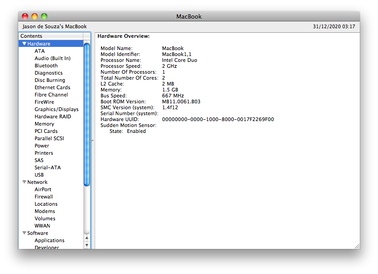Zoom window with green button
This screenshot has height=274, width=378.
tap(44, 16)
